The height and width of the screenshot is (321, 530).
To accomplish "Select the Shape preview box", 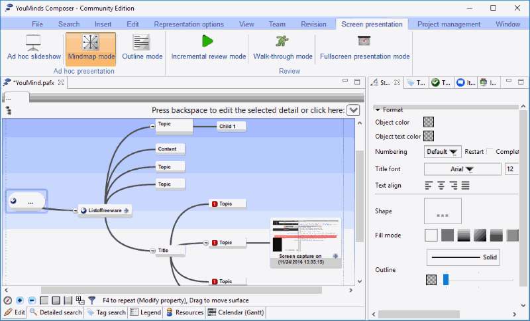I will pos(443,211).
